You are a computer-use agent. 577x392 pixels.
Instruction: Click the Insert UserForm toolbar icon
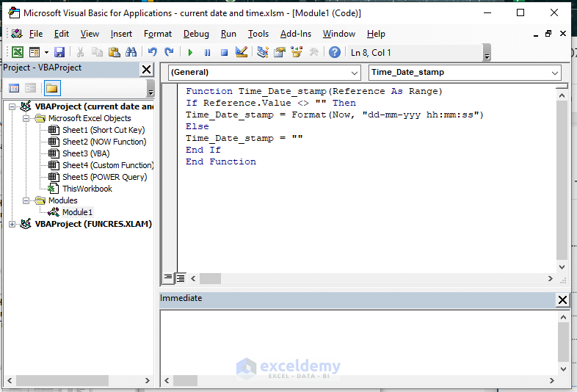[x=35, y=52]
